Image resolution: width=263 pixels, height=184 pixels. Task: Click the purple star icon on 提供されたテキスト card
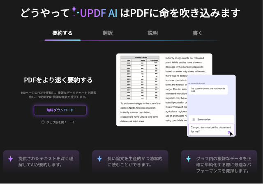point(11,159)
